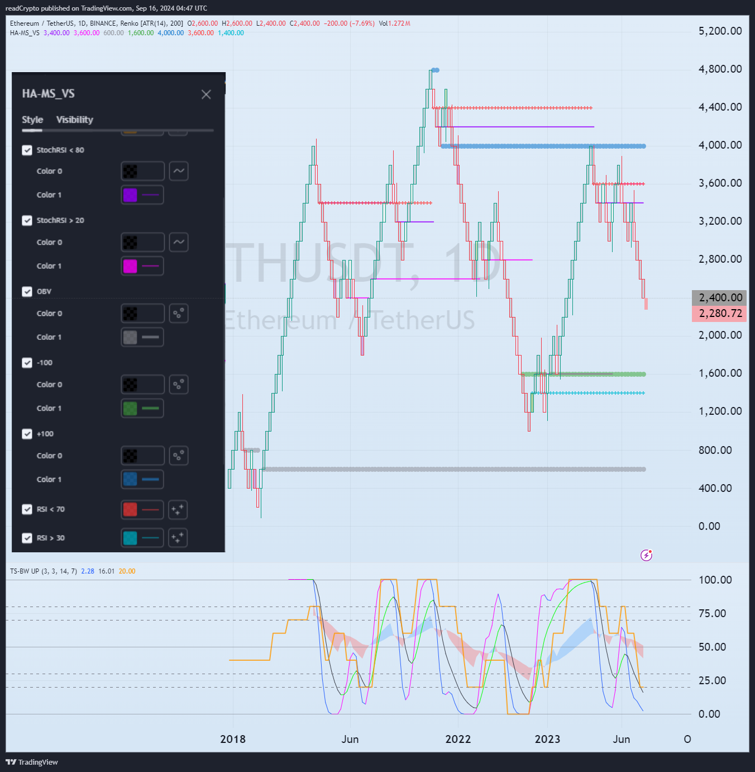Open cross plot style icon for RSI < 70
755x772 pixels.
click(178, 509)
